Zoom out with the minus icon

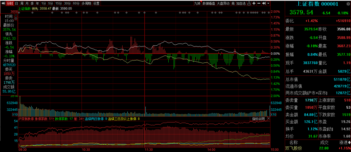pos(259,3)
